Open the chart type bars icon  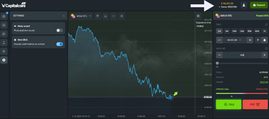[106, 16]
